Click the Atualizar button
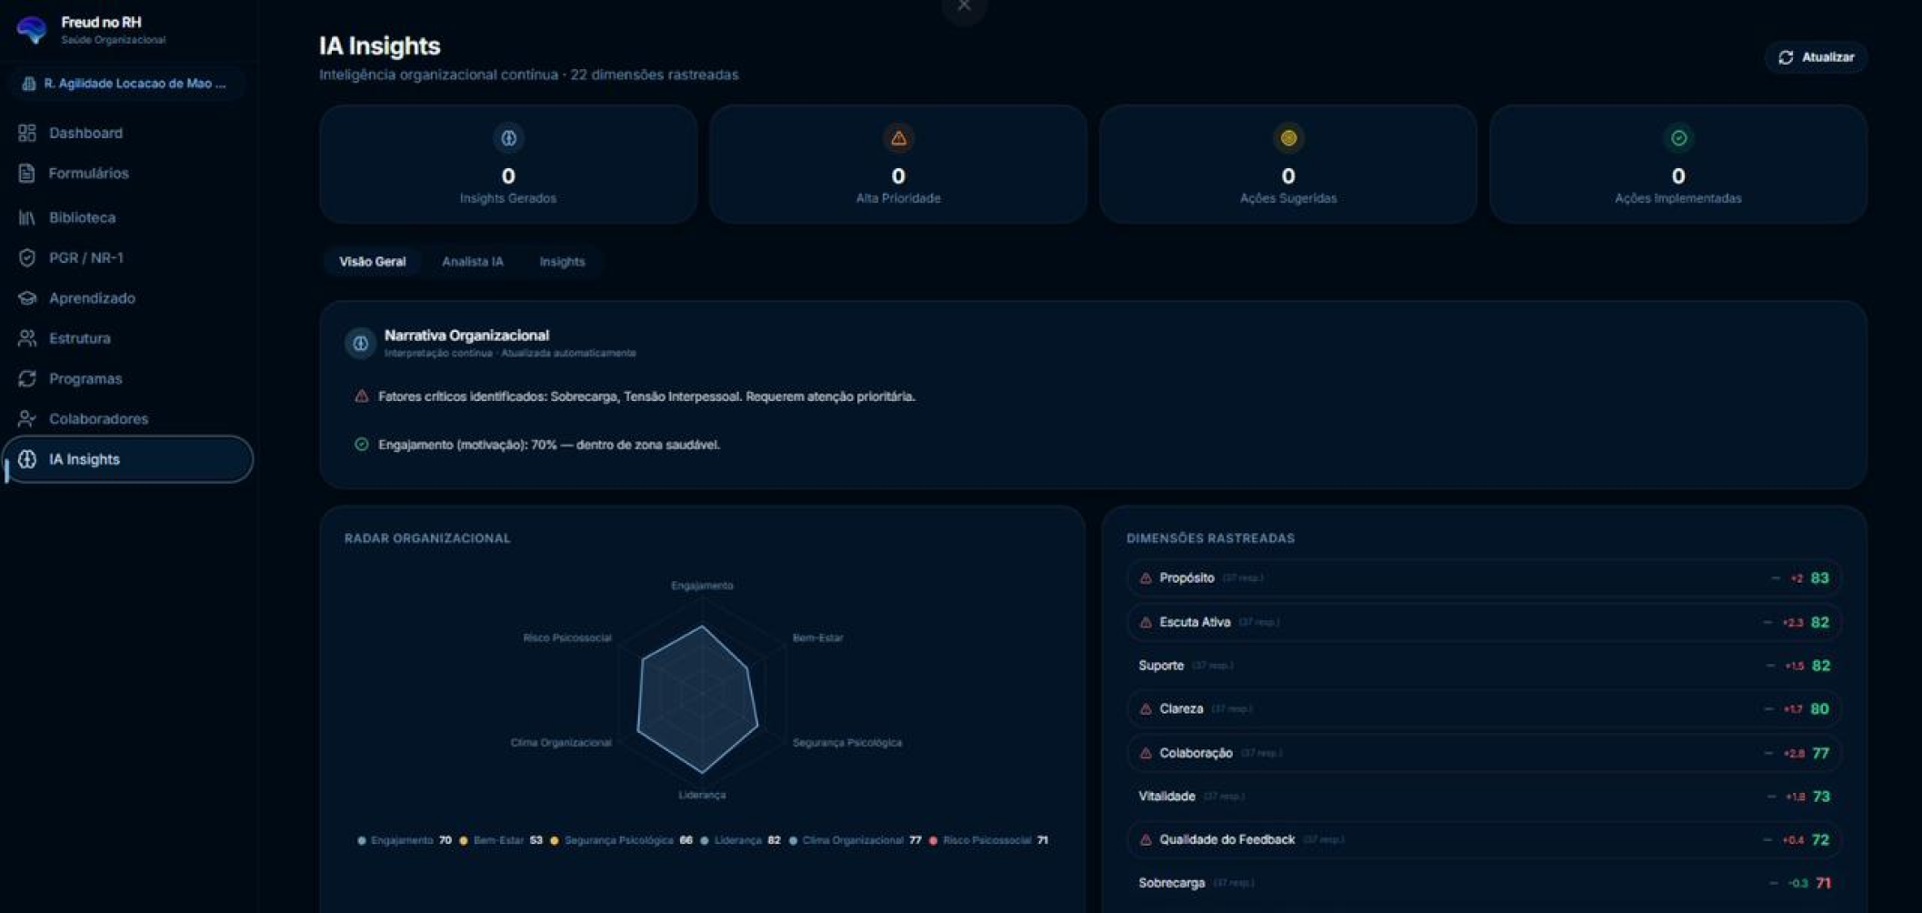The image size is (1922, 913). pos(1816,57)
